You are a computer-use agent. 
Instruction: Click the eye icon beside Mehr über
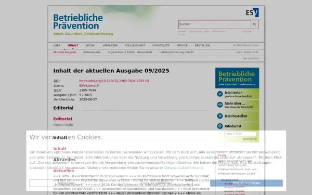pos(219,105)
